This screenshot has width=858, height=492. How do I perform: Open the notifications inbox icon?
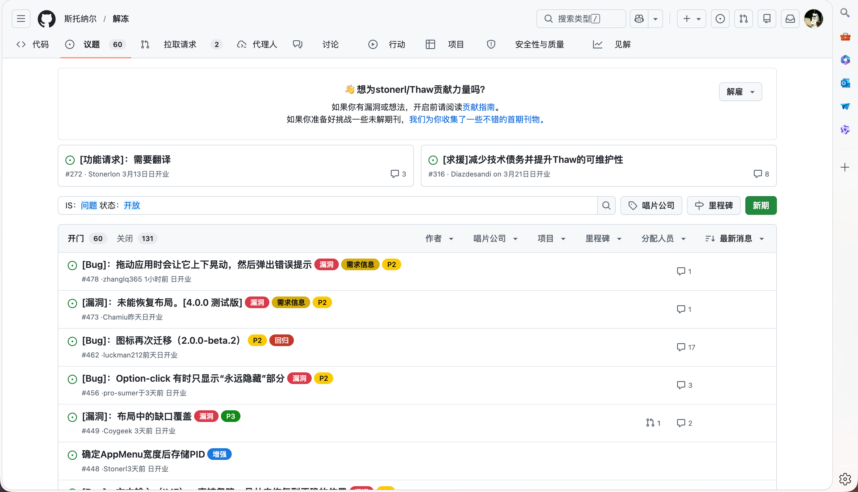(x=790, y=19)
